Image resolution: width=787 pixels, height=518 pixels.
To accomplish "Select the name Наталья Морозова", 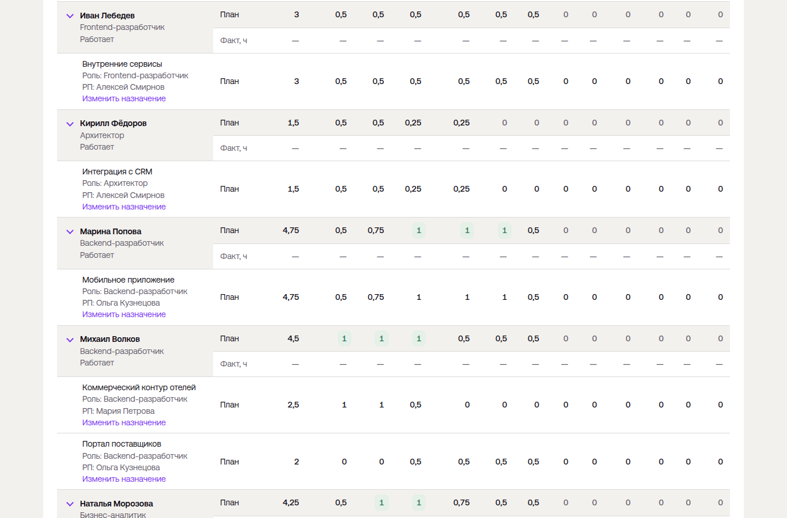I will [x=116, y=504].
